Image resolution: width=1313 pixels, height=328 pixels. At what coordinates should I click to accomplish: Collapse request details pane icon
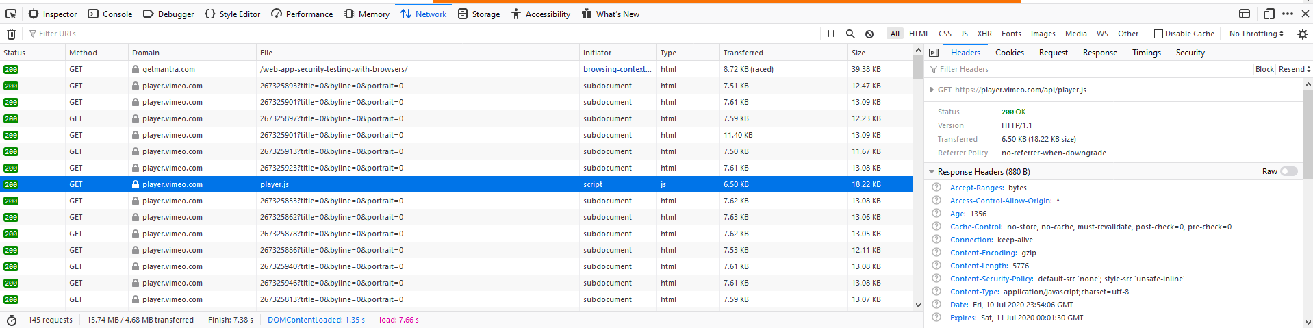coord(934,53)
